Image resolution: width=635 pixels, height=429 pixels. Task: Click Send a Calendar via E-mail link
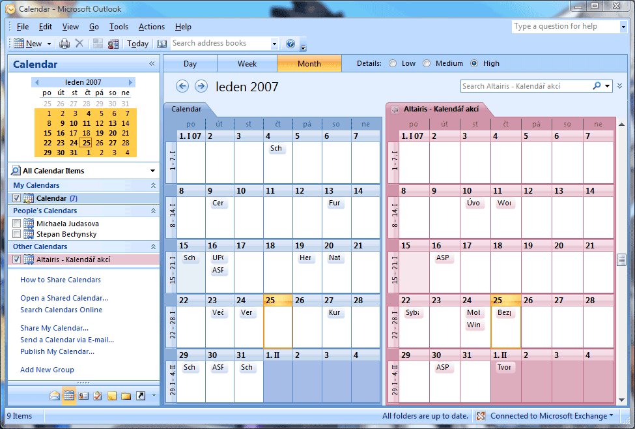click(67, 340)
